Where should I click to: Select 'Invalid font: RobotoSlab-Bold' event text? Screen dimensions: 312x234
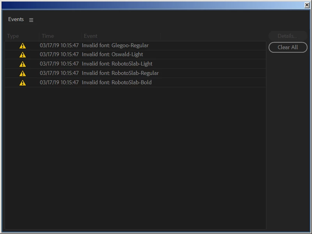[117, 83]
